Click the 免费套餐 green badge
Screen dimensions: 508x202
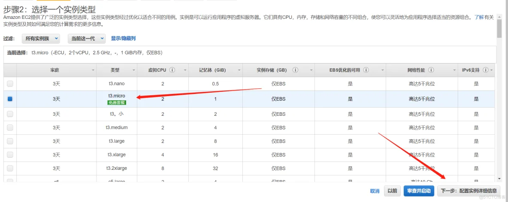[117, 103]
